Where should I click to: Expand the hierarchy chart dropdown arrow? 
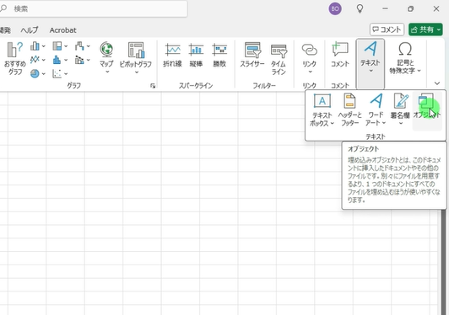[x=66, y=46]
